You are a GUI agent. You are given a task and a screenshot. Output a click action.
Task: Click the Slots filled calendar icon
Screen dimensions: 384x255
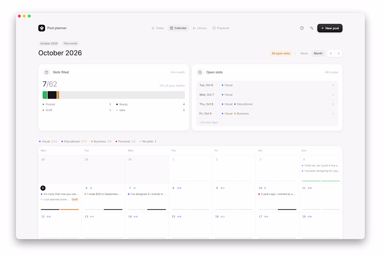pyautogui.click(x=46, y=72)
